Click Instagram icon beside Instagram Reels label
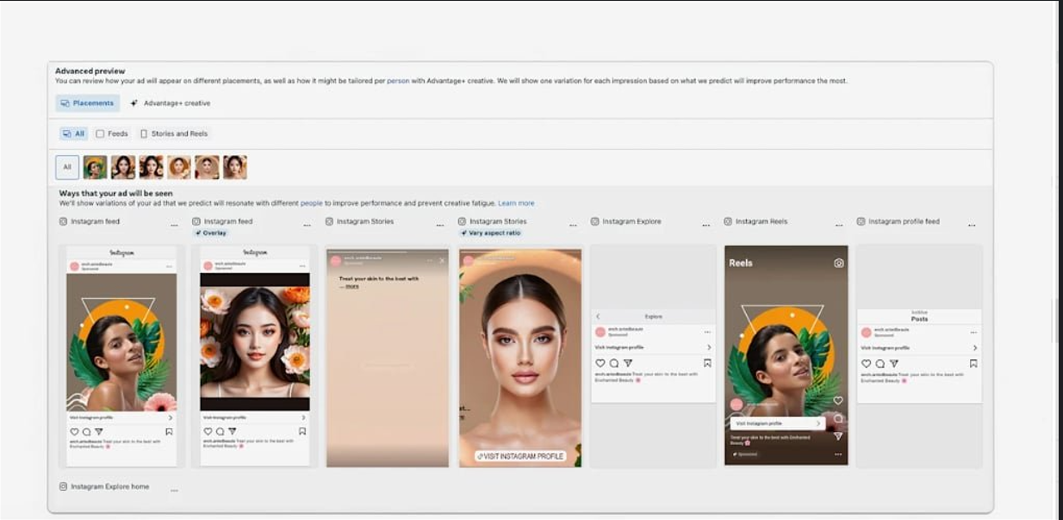Screen dimensions: 1063x520 click(x=728, y=221)
